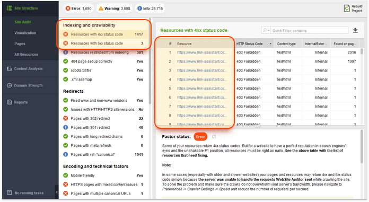Select Pages with rel="canonical" factor

(x=103, y=154)
